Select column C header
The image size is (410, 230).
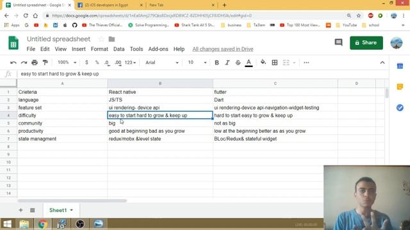[275, 84]
